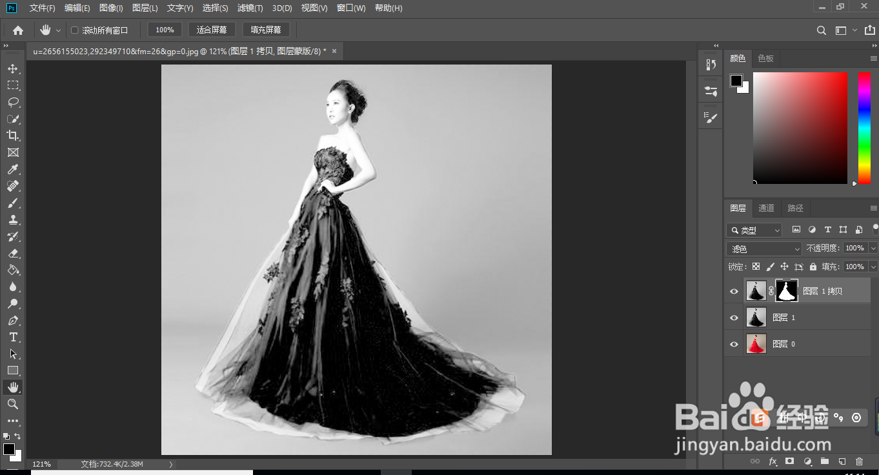This screenshot has height=475, width=879.
Task: Click the 适合屏幕 button
Action: (x=211, y=29)
